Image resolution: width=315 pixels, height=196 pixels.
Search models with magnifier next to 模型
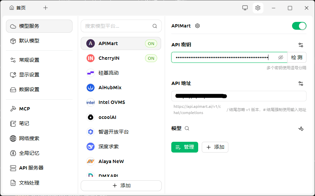tap(187, 128)
